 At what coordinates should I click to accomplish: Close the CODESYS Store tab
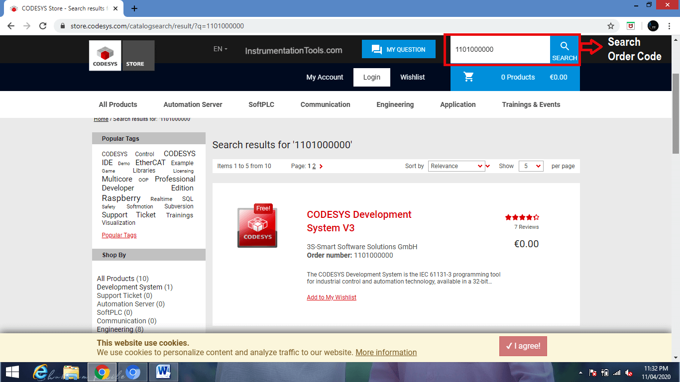[114, 8]
